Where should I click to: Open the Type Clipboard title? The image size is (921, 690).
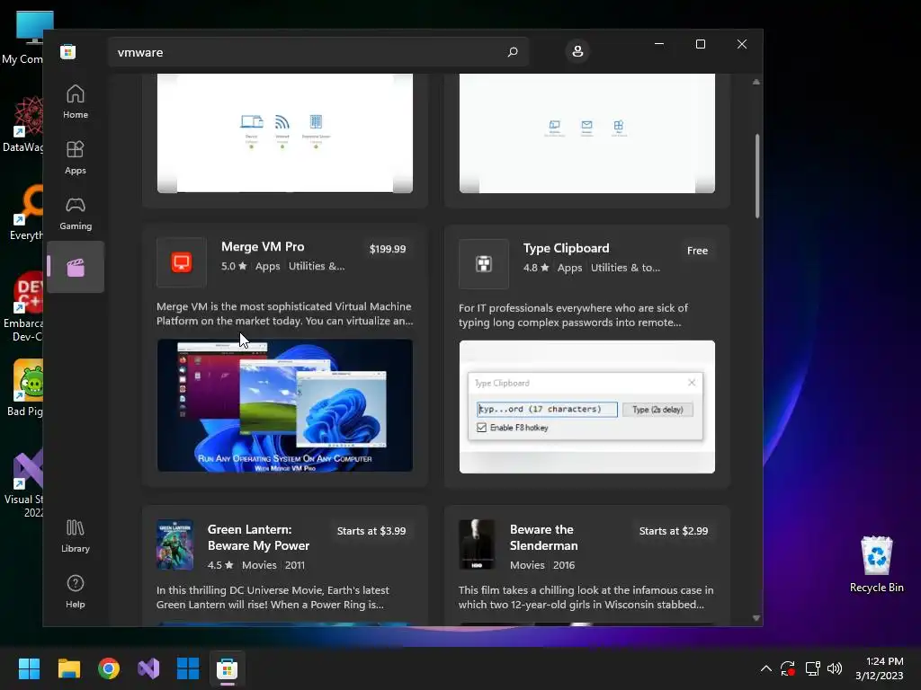(567, 248)
